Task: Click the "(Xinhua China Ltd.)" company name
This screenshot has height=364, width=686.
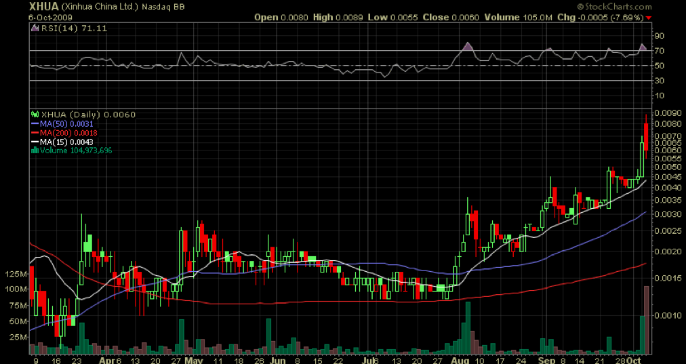Action: [x=100, y=7]
